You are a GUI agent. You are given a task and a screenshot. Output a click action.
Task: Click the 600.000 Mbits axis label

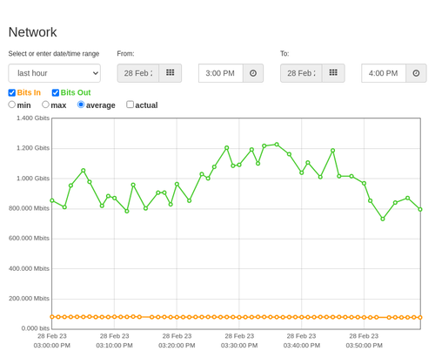(29, 238)
